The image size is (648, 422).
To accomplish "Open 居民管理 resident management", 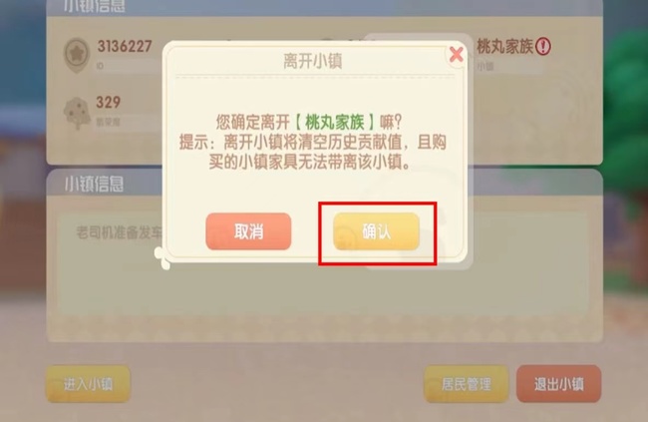I will pyautogui.click(x=467, y=384).
